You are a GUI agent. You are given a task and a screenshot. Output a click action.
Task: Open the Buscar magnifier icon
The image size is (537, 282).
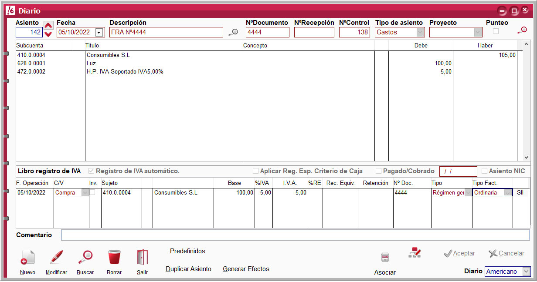[x=85, y=257]
